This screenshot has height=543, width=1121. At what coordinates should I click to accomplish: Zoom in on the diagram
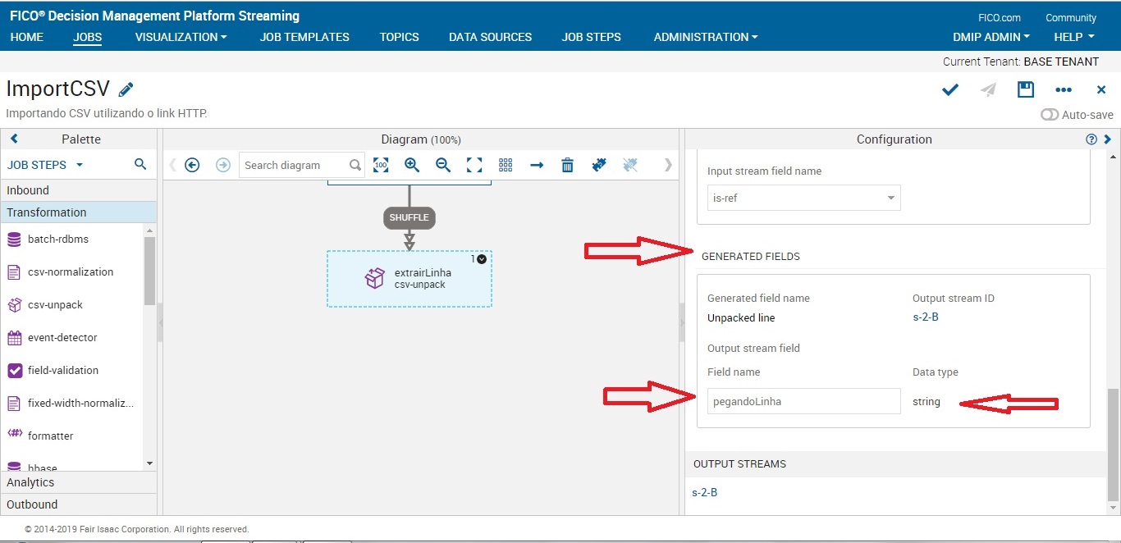click(x=411, y=165)
